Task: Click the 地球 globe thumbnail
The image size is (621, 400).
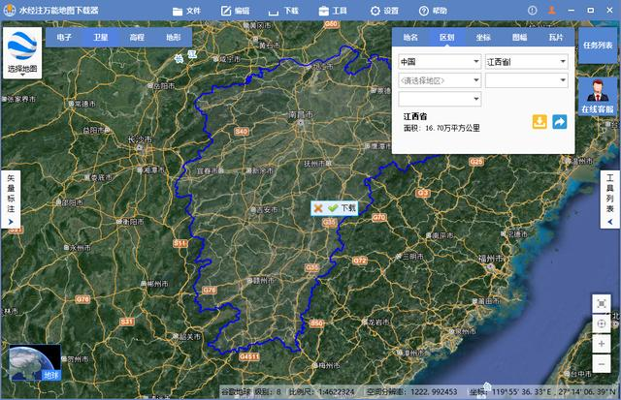Action: [35, 362]
